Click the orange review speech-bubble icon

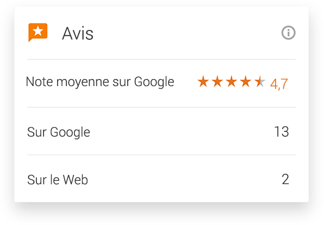(38, 32)
